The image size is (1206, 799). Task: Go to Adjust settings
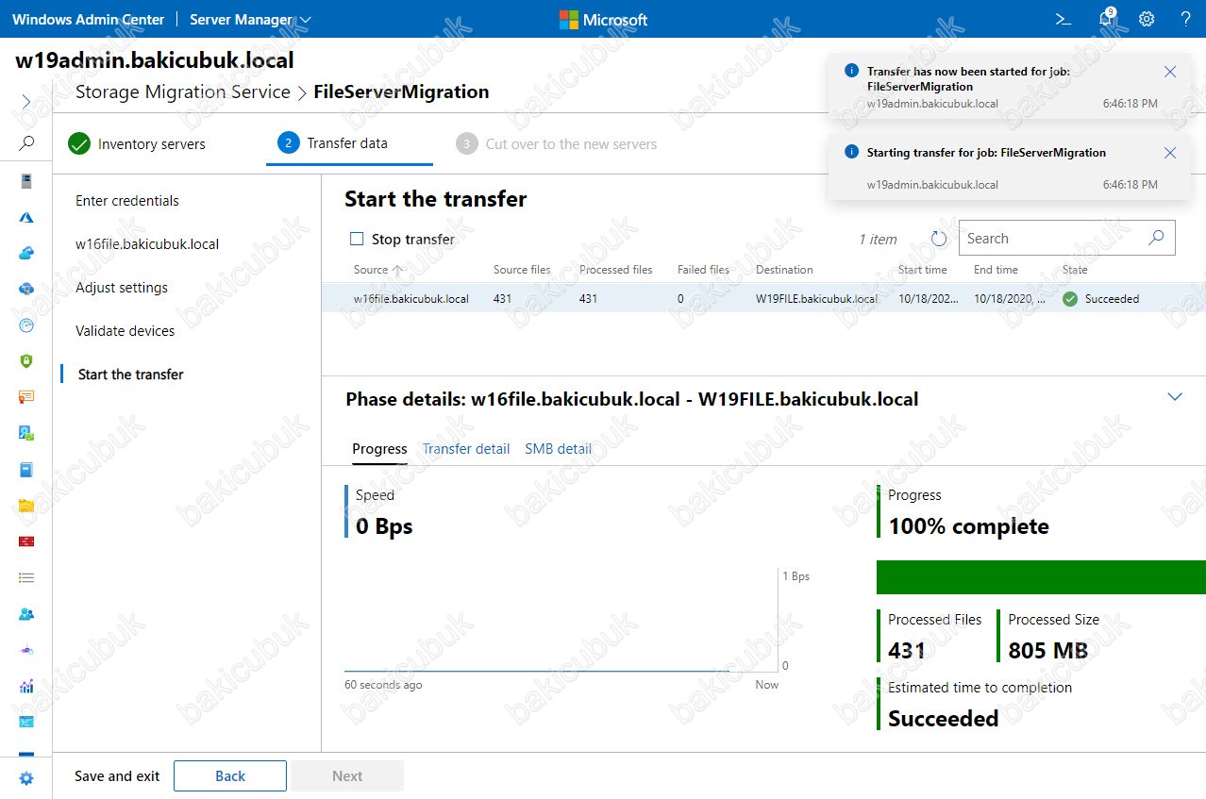point(122,288)
